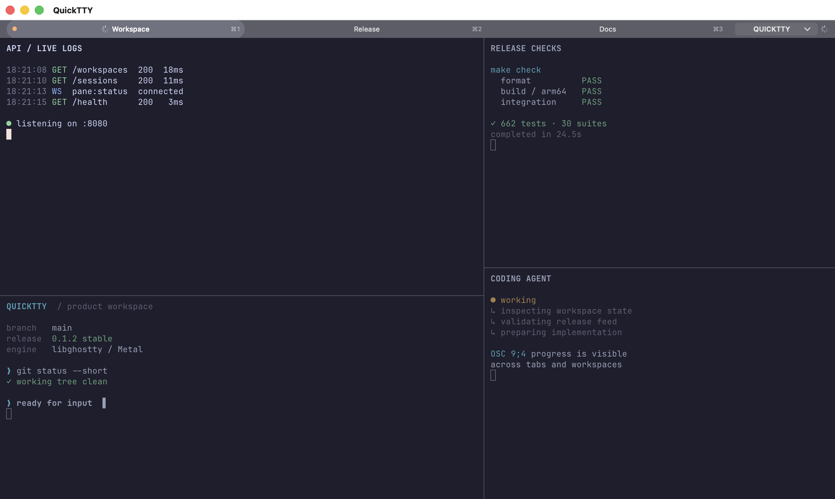This screenshot has width=835, height=499.
Task: Click the release value '0.1.2 stable'
Action: [x=82, y=339]
